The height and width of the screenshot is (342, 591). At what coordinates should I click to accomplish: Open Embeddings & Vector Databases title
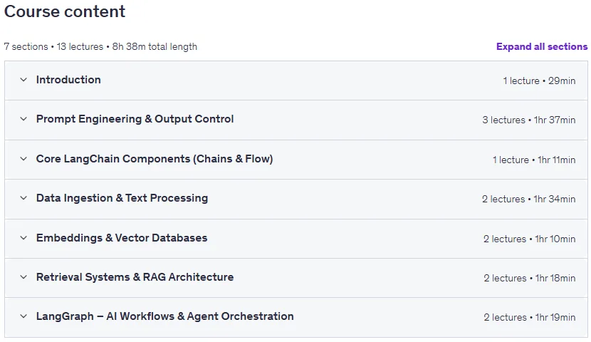pyautogui.click(x=122, y=238)
